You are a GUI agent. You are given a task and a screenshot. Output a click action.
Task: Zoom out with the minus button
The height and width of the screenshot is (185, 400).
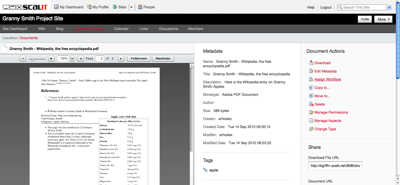pos(23,59)
